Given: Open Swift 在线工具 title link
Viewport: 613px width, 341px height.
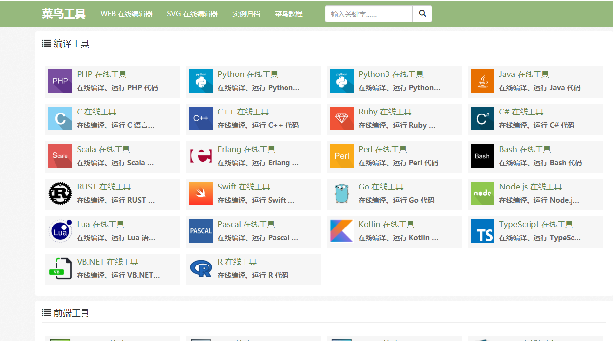Looking at the screenshot, I should click(x=244, y=187).
